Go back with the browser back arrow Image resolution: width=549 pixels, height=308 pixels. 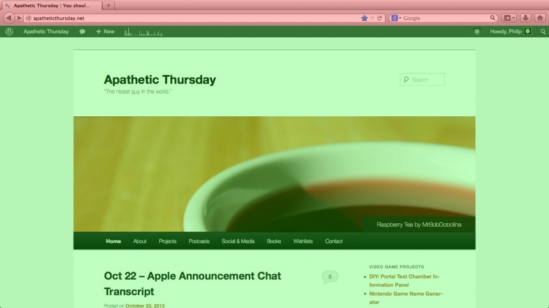tap(9, 18)
